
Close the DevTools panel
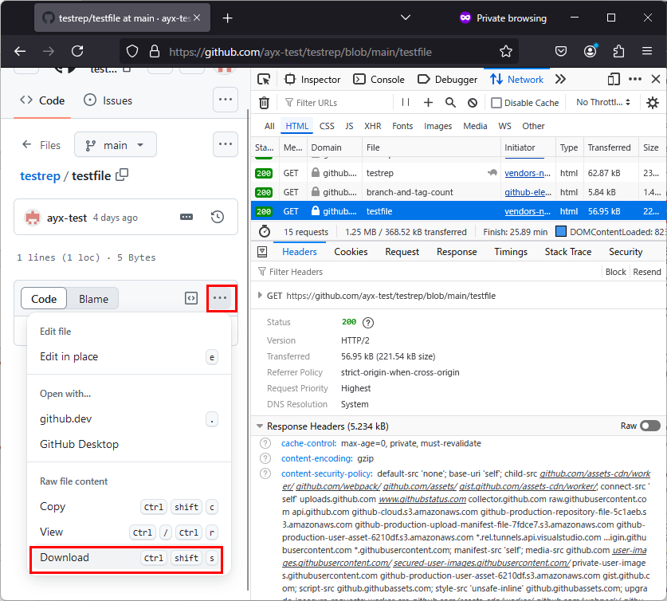(x=656, y=80)
